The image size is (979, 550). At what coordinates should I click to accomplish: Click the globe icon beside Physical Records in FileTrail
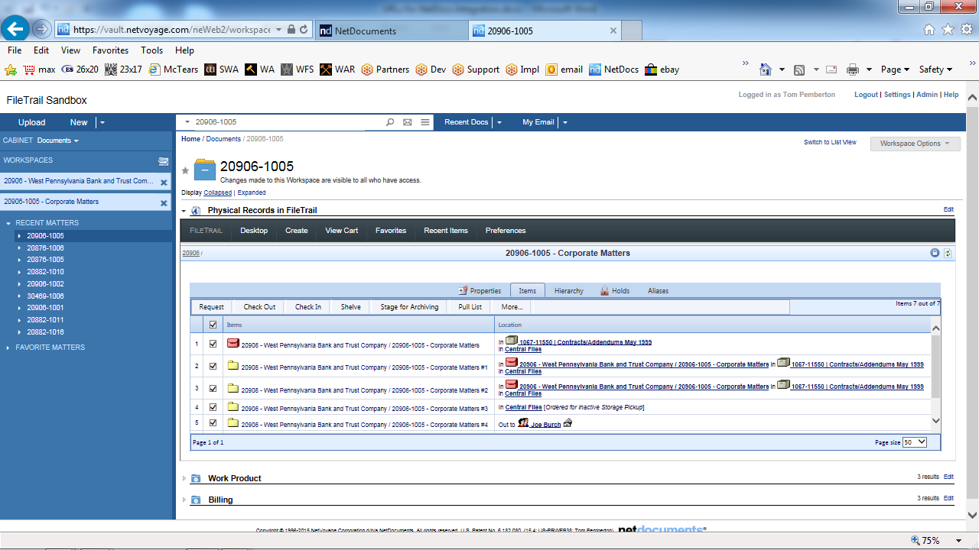click(196, 211)
